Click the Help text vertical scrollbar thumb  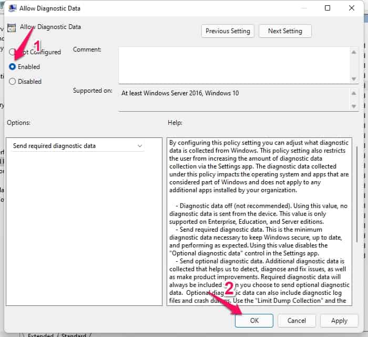(357, 194)
